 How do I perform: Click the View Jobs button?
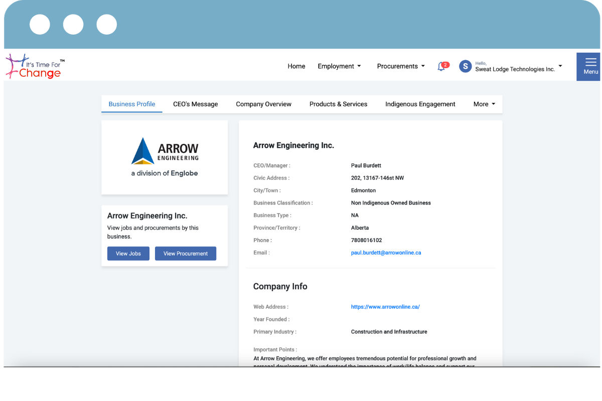128,254
